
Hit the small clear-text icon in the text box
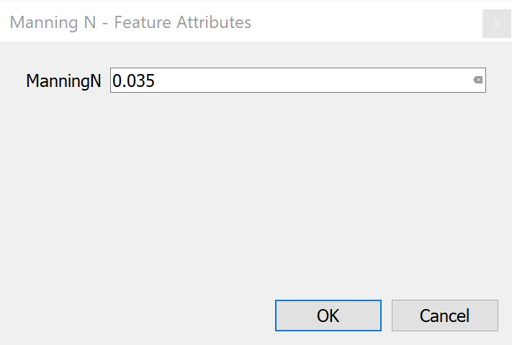(x=477, y=80)
